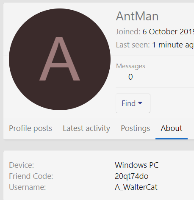Click the Friend Code field label

[x=31, y=176]
